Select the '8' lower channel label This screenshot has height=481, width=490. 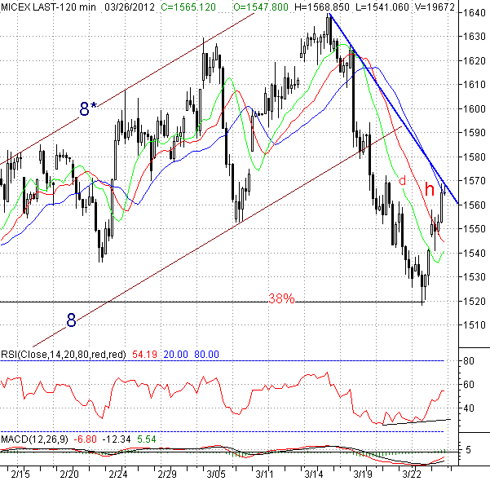(x=71, y=320)
